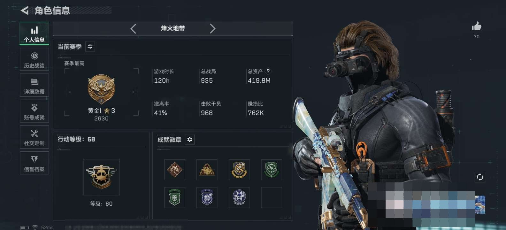
Task: Select the blue star circular badge
Action: click(239, 197)
